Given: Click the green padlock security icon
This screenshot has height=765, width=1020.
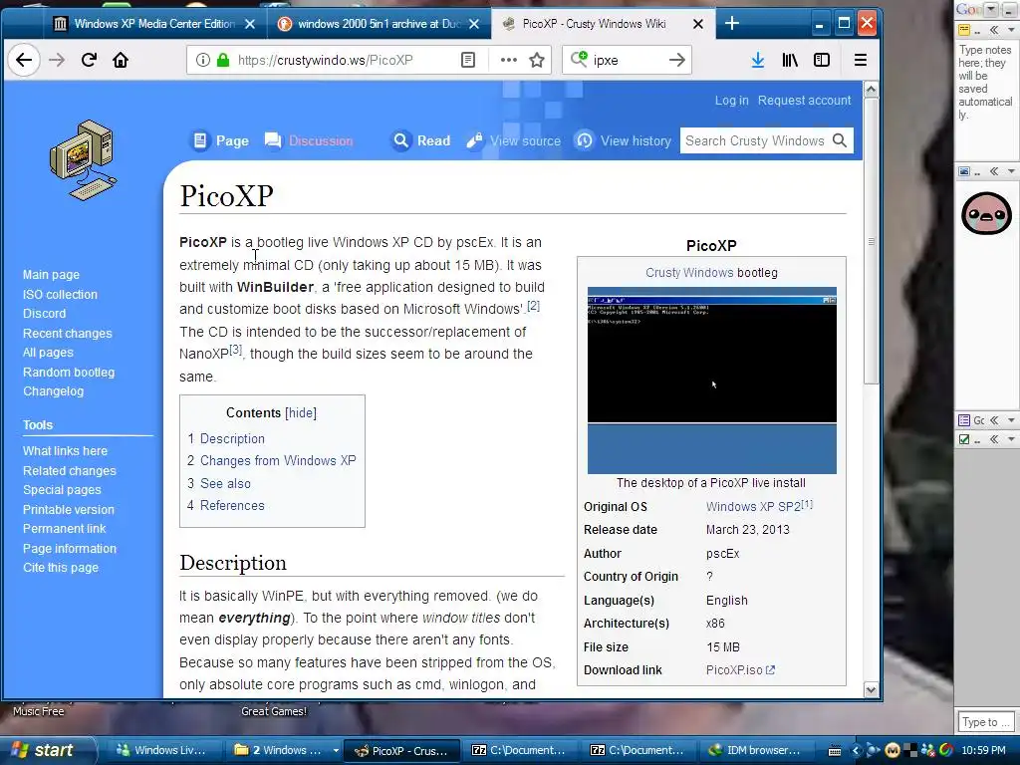Looking at the screenshot, I should 223,60.
